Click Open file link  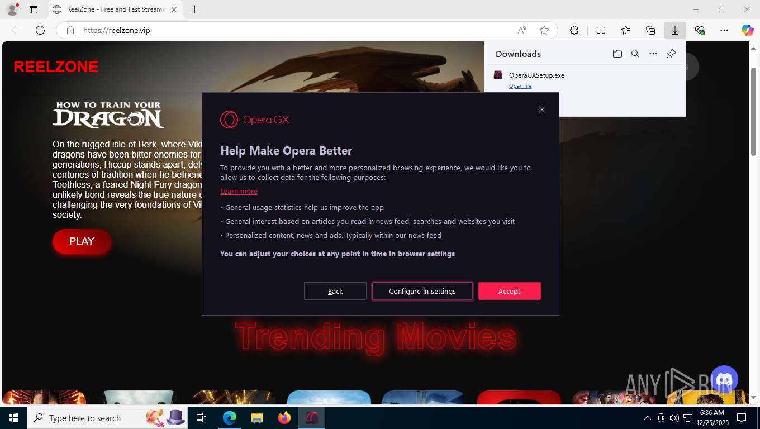click(520, 85)
